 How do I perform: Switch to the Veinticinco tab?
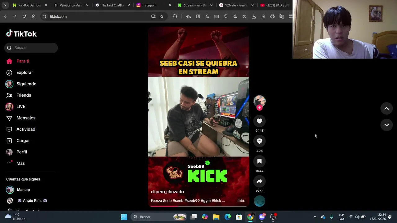[71, 5]
